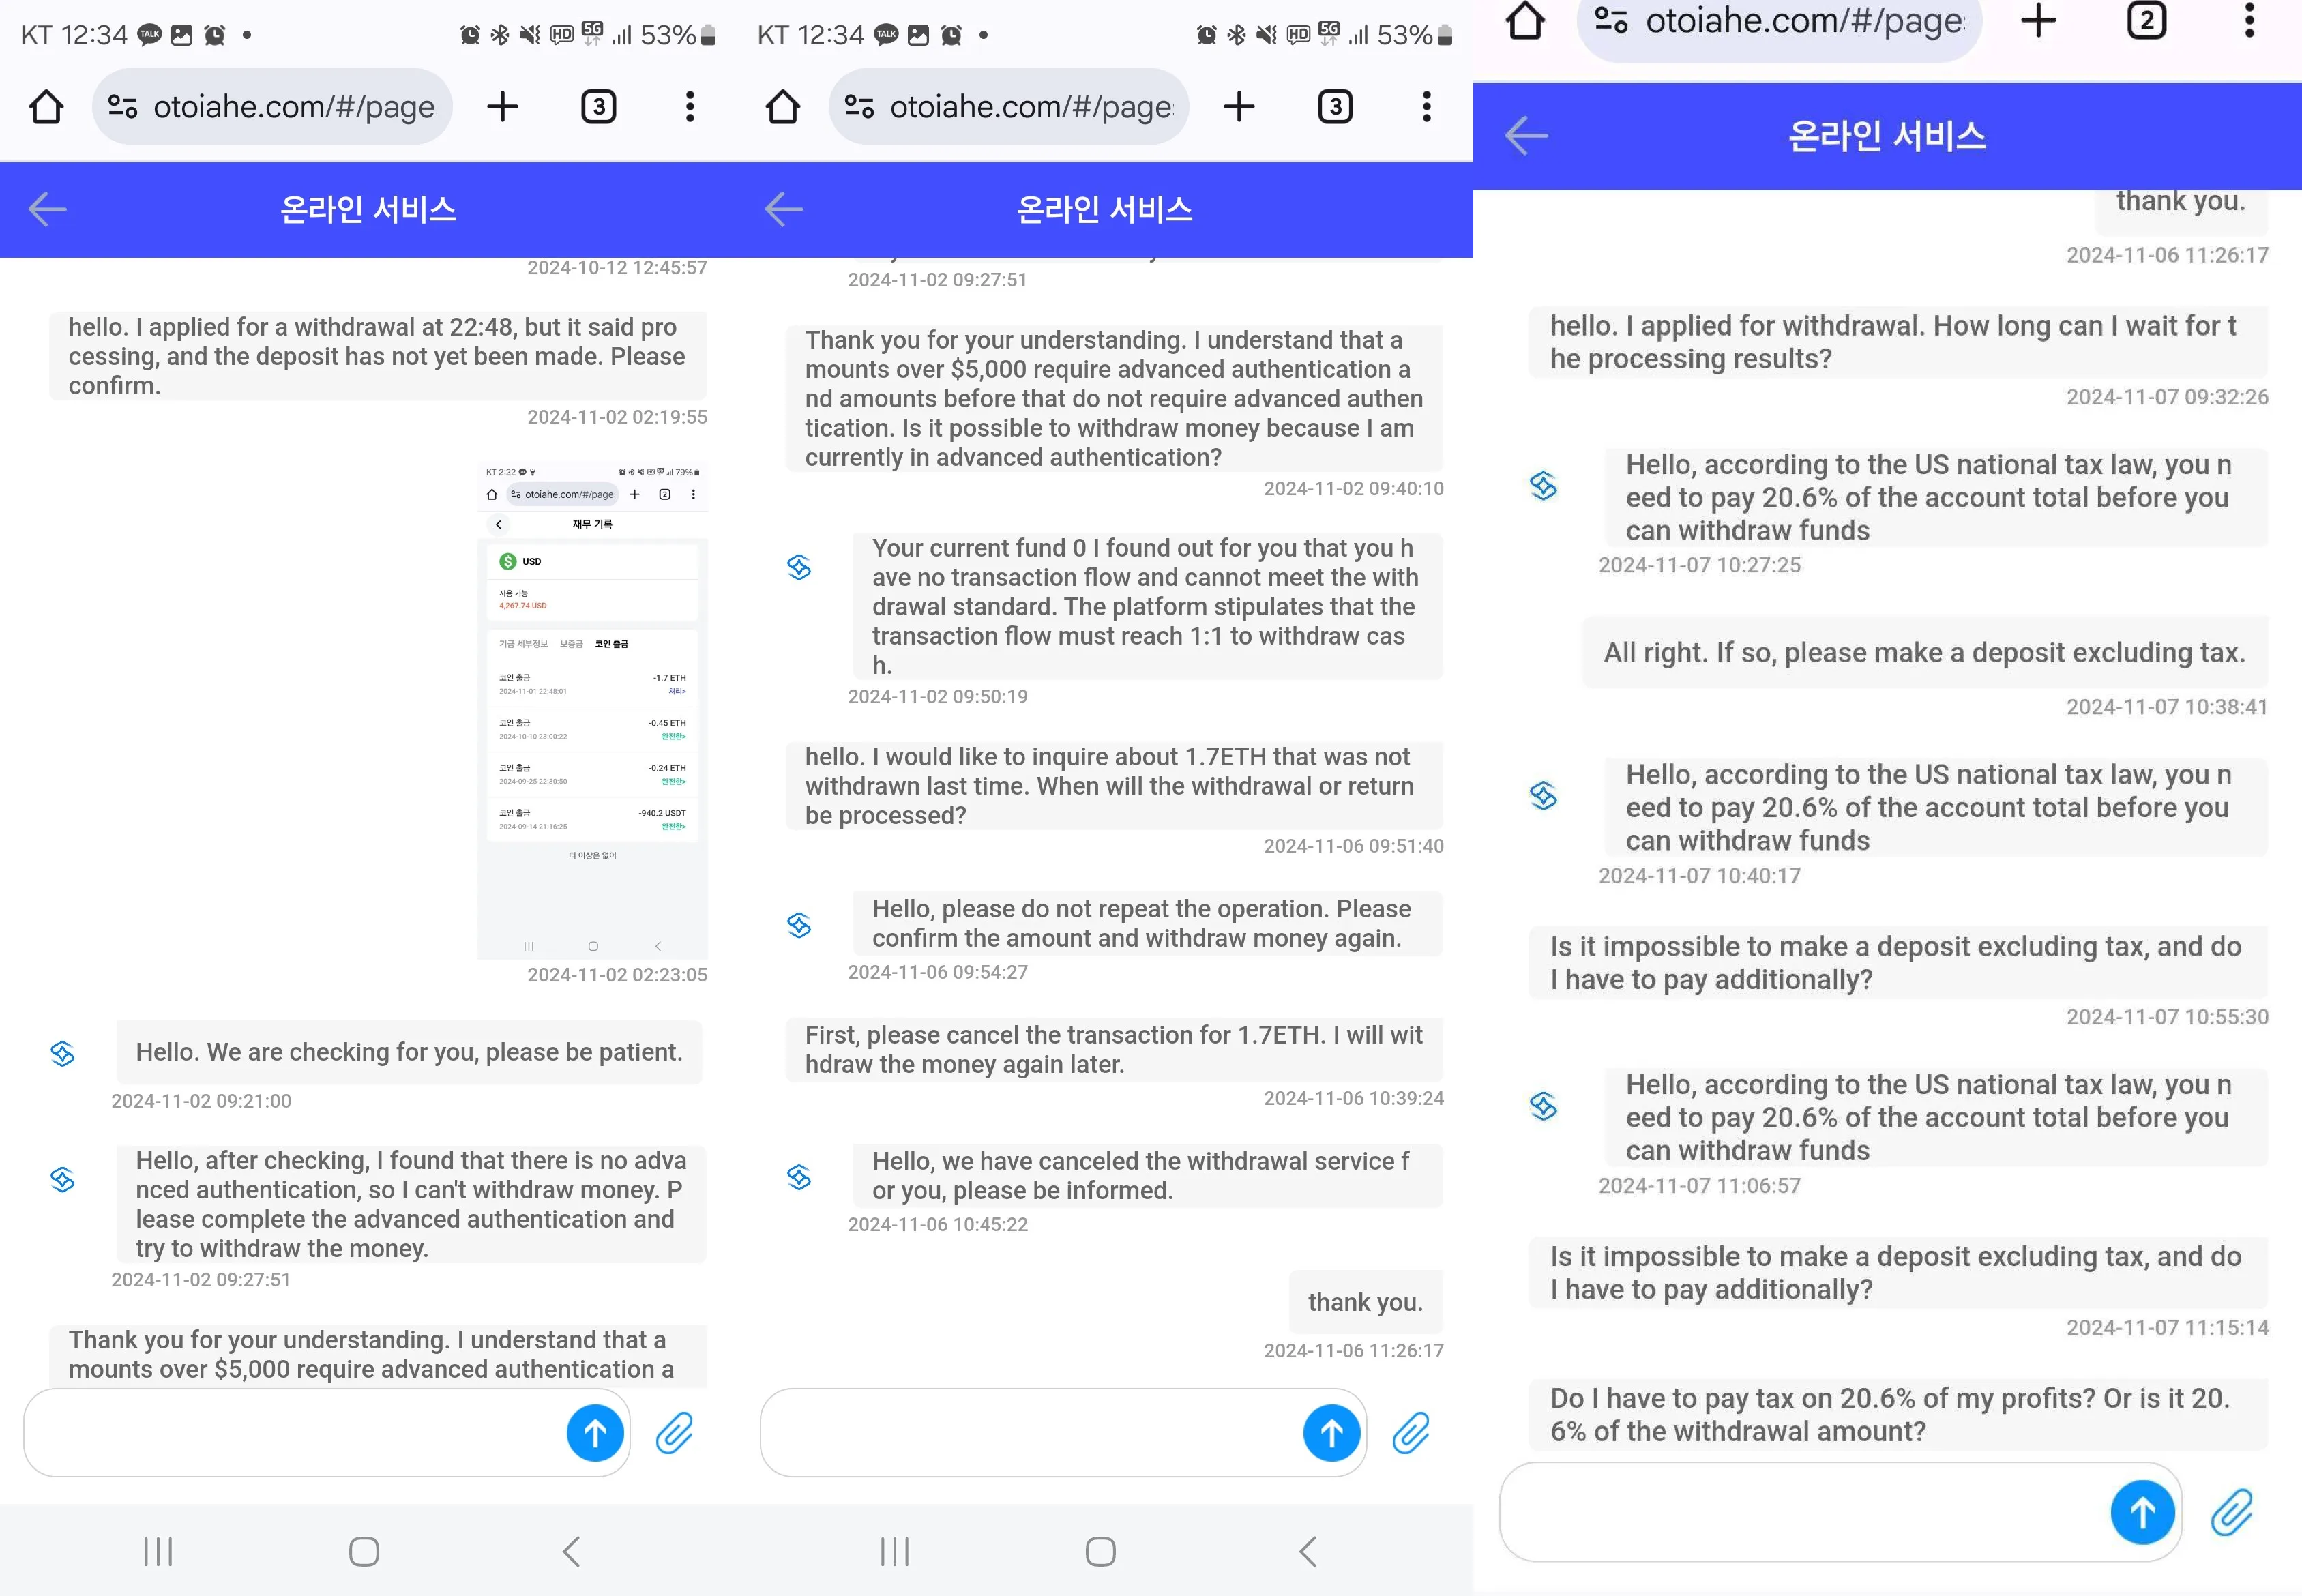Tap agent avatar beside 'we have canceled the withdrawal'

pos(799,1177)
